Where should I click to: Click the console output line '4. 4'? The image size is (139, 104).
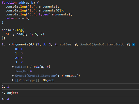5,99
